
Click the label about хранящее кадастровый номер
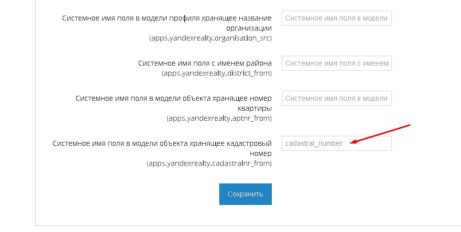click(162, 143)
